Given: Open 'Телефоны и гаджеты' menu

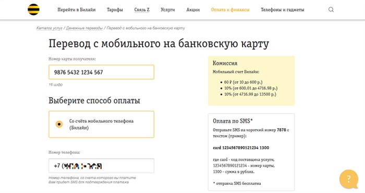Looking at the screenshot, I should point(283,10).
